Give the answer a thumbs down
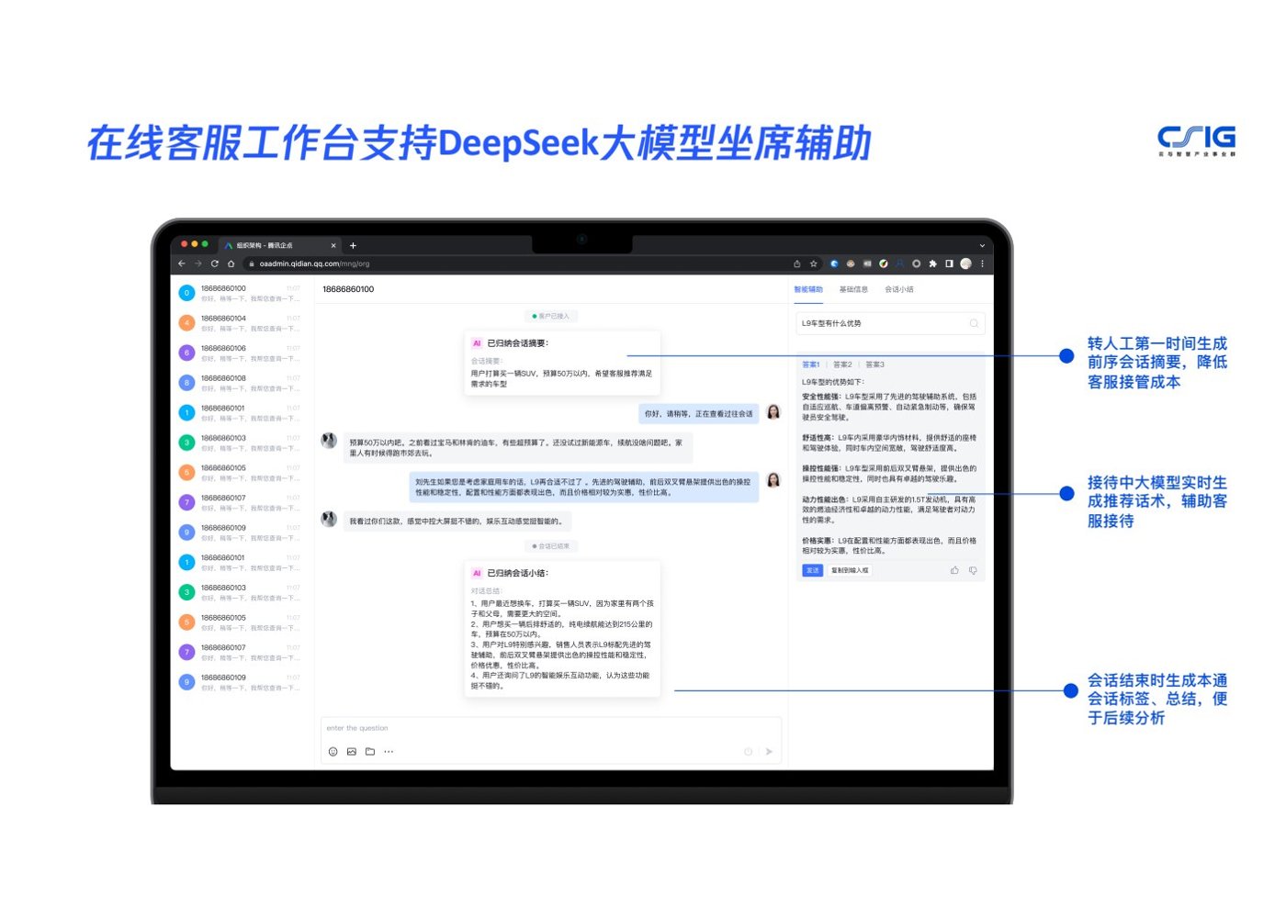 click(x=973, y=570)
